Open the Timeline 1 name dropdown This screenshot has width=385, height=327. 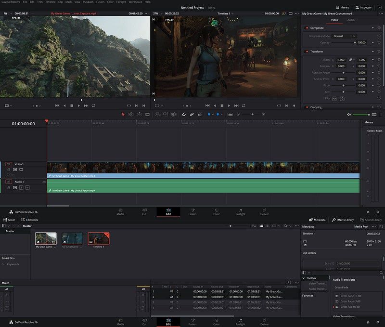tap(225, 13)
